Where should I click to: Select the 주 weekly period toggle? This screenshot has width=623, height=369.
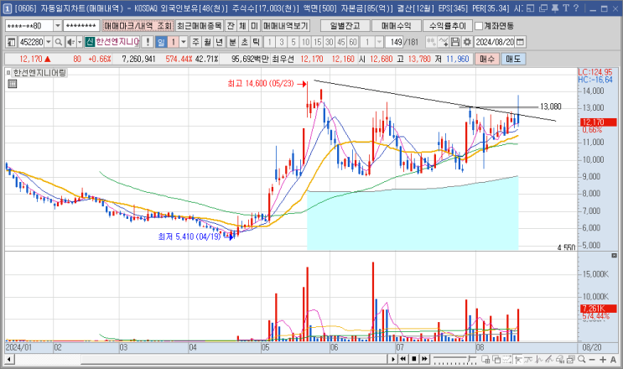coord(195,42)
